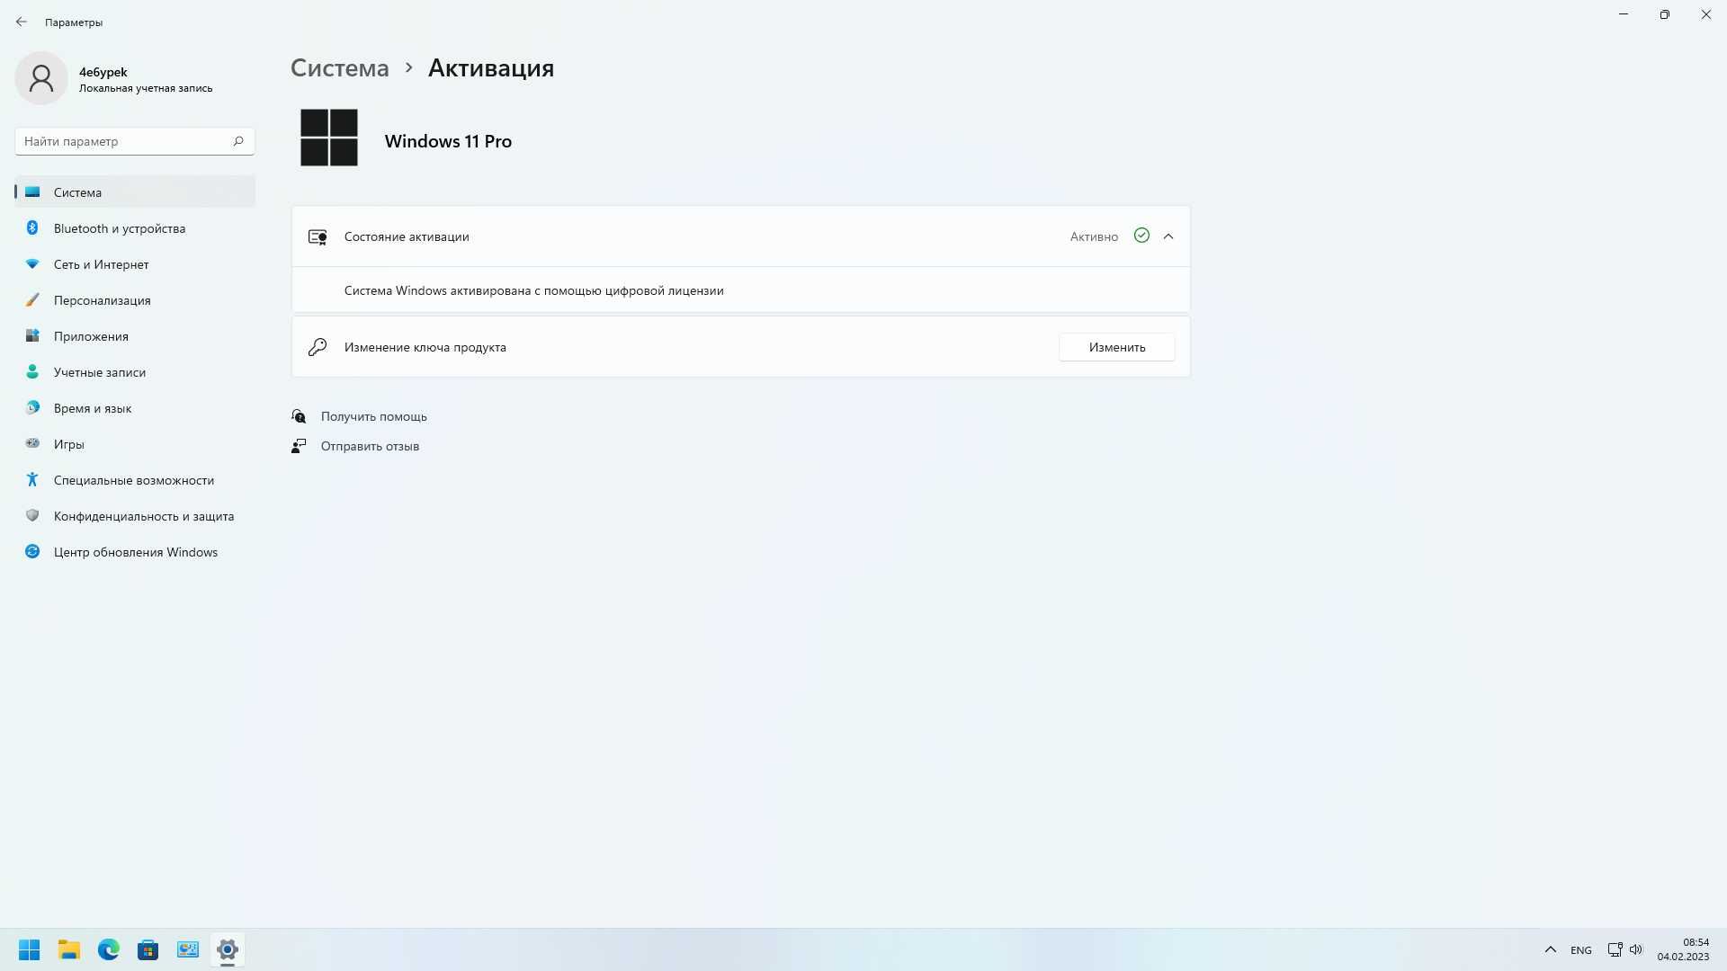Click the Сеть и Интернет network icon
The width and height of the screenshot is (1727, 971).
tap(32, 264)
